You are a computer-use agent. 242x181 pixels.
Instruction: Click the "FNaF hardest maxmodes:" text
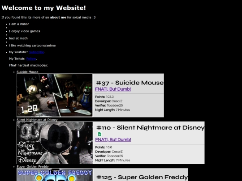point(29,65)
